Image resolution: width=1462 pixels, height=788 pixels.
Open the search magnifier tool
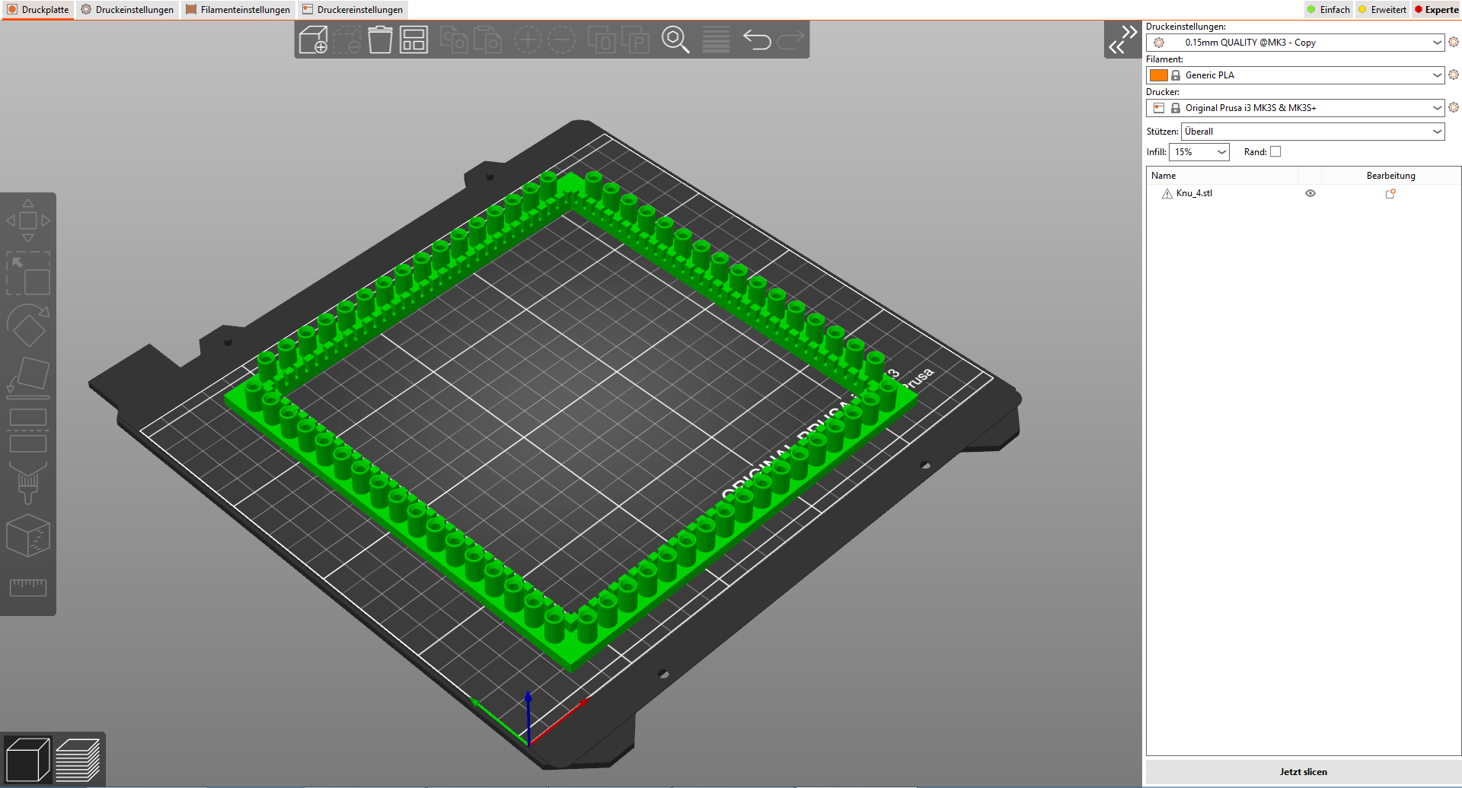coord(675,40)
